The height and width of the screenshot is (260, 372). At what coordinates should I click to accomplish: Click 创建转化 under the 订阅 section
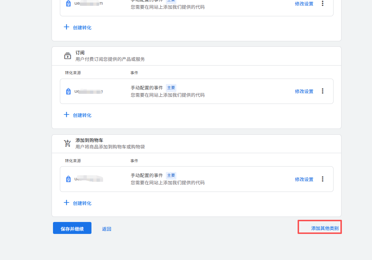coord(78,115)
